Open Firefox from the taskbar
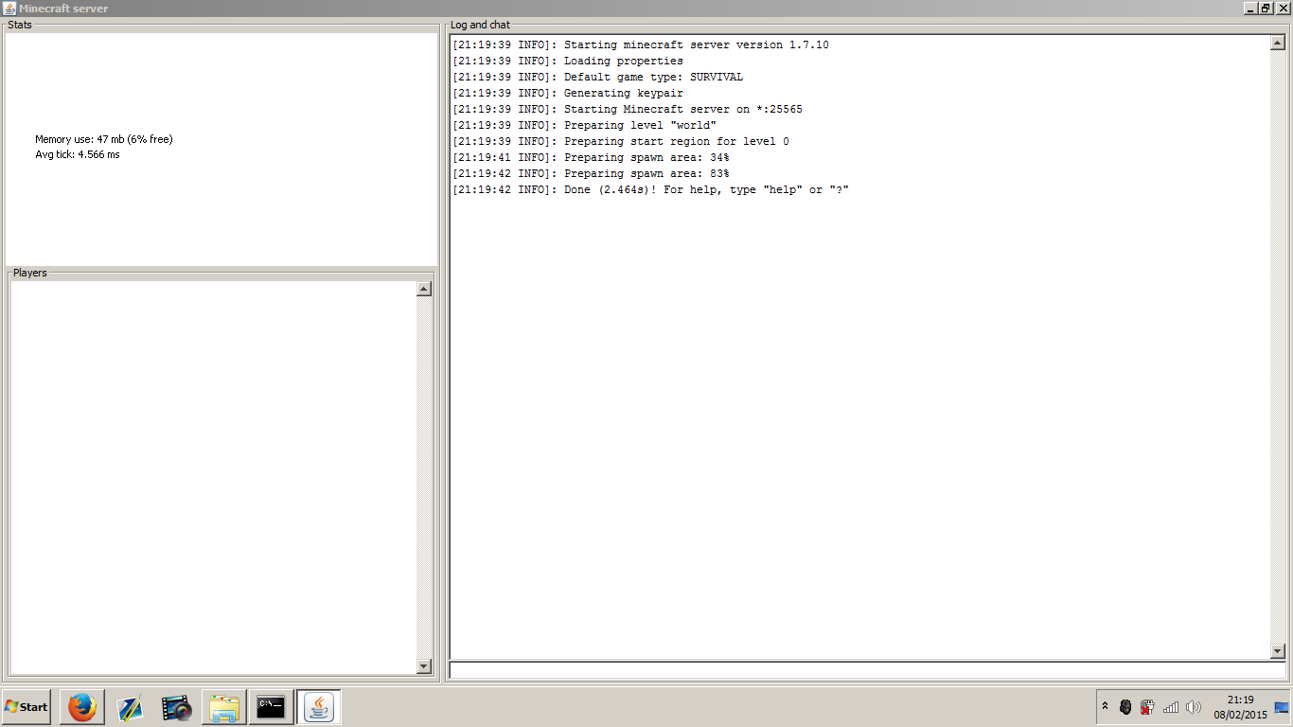This screenshot has height=727, width=1293. click(82, 707)
